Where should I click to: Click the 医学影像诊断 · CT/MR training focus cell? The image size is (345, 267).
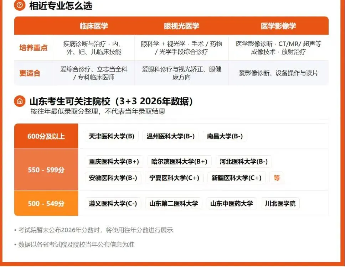pyautogui.click(x=278, y=48)
